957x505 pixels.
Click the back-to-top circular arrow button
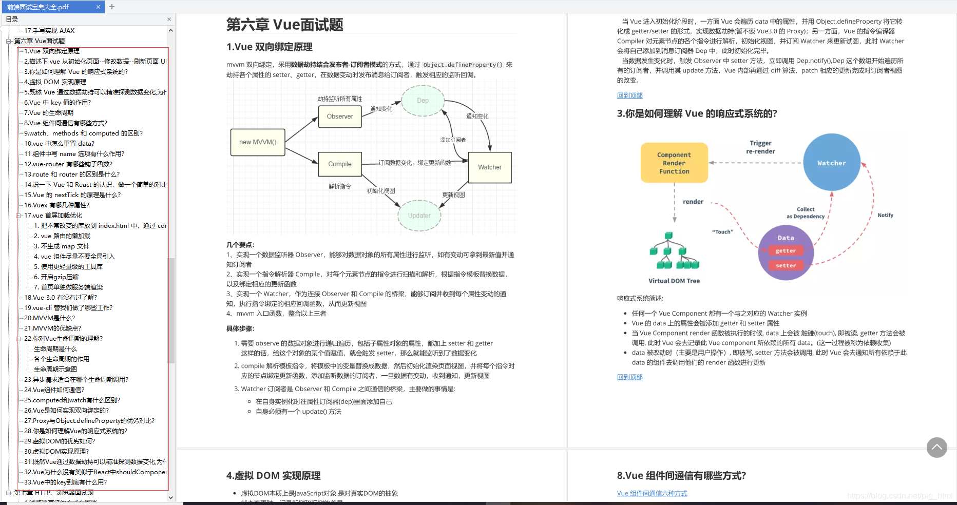click(x=936, y=447)
